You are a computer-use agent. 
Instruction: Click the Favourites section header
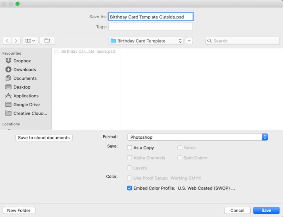[x=12, y=53]
